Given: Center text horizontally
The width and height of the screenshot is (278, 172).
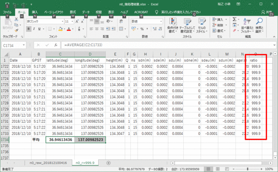Looking at the screenshot, I should tap(97, 29).
